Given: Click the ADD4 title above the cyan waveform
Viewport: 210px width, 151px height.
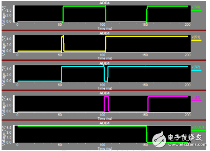Looking at the screenshot, I should click(104, 63).
